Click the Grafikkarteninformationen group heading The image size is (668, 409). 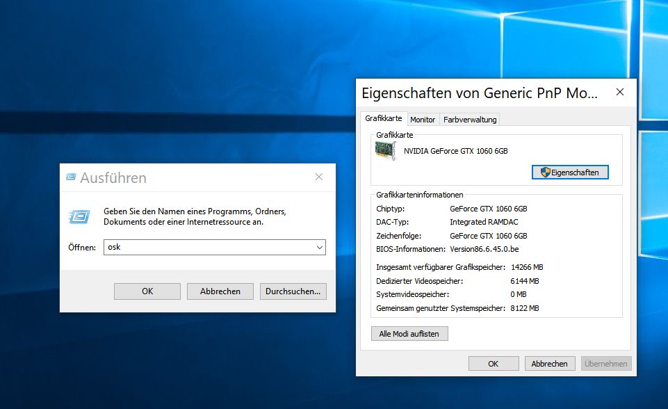420,195
